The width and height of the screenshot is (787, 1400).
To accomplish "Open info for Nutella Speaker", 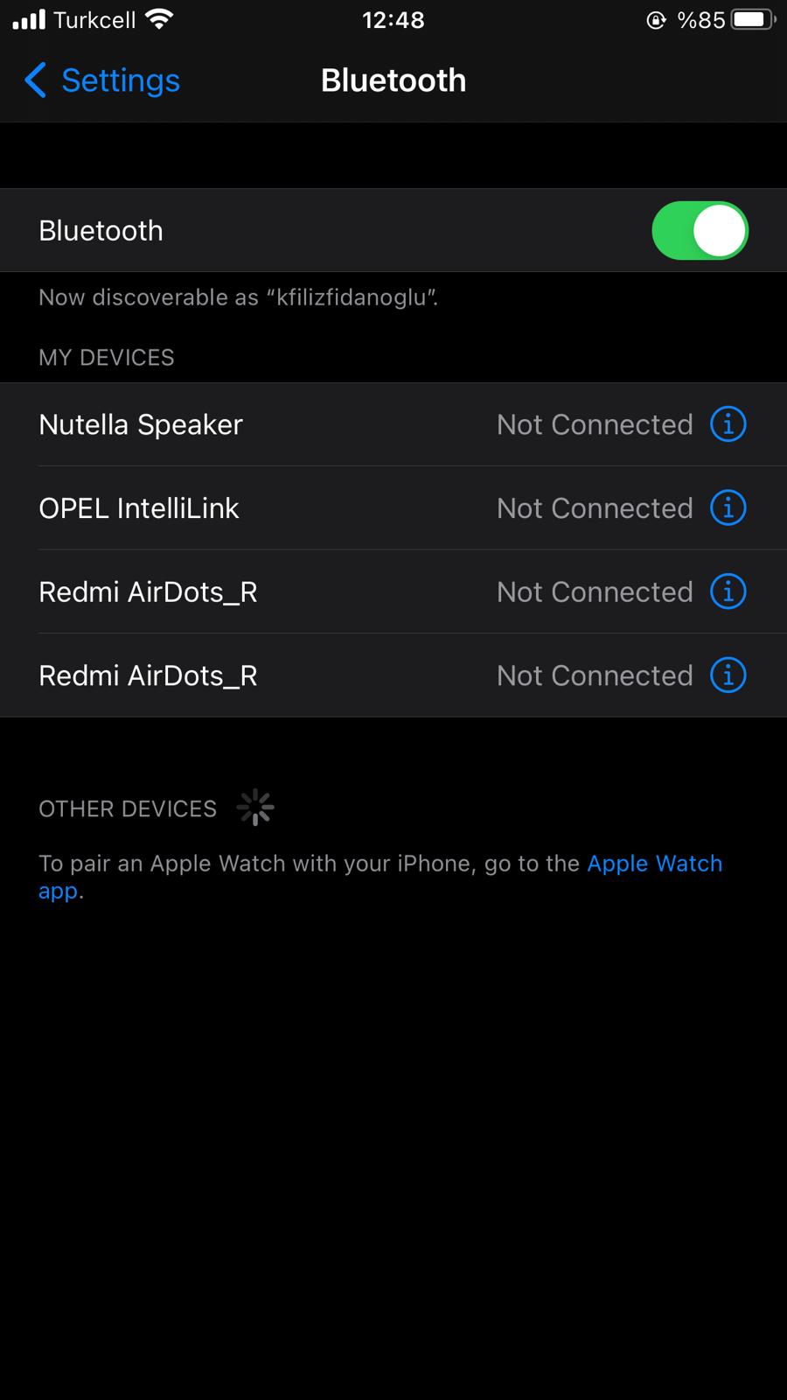I will coord(728,424).
